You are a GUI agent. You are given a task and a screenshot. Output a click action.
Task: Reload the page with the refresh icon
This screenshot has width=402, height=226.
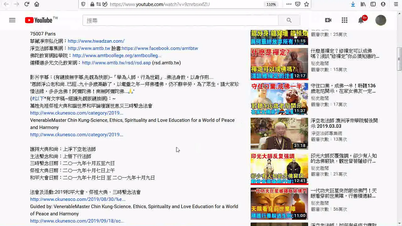pos(27,4)
